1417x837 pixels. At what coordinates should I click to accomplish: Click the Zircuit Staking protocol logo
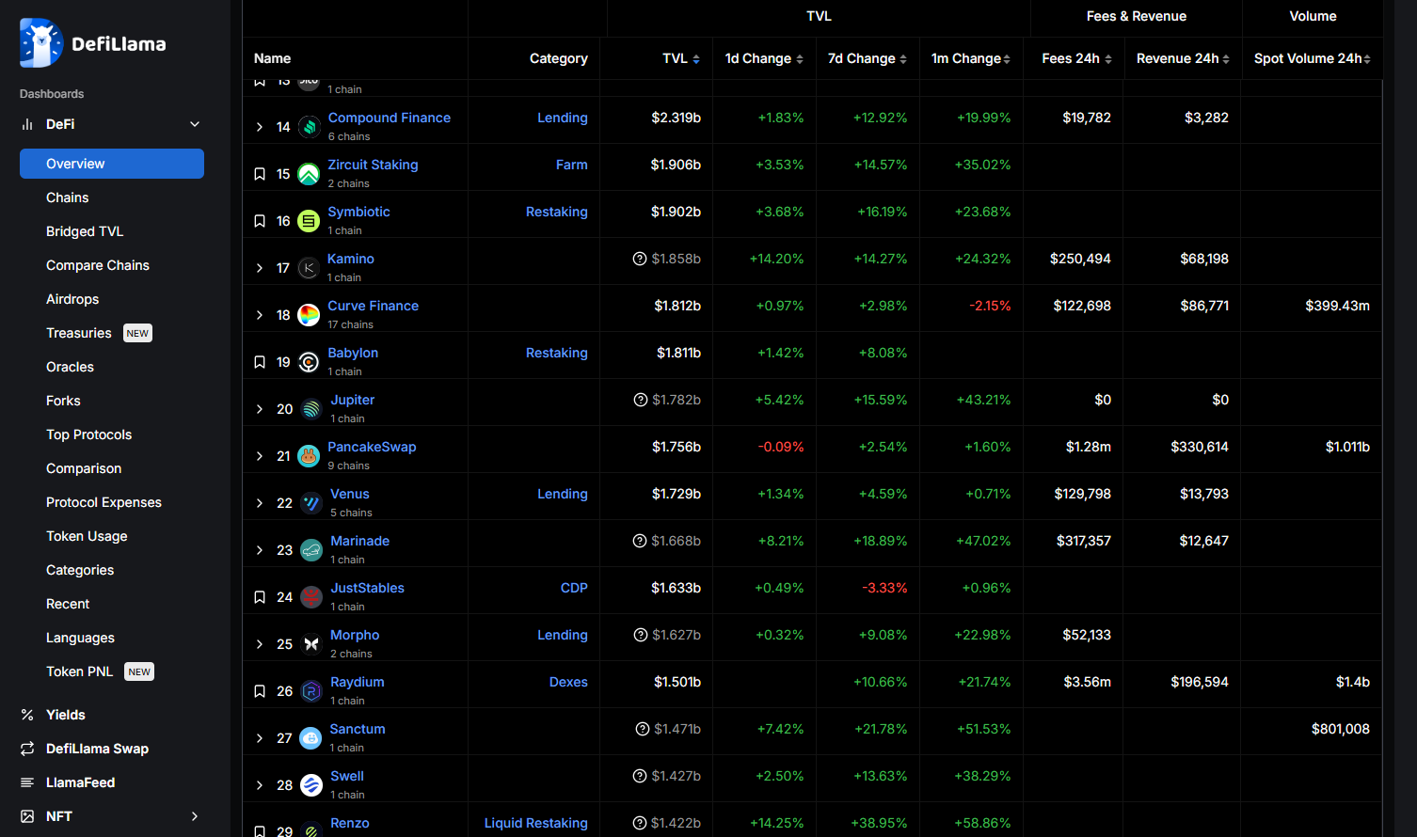pyautogui.click(x=309, y=174)
